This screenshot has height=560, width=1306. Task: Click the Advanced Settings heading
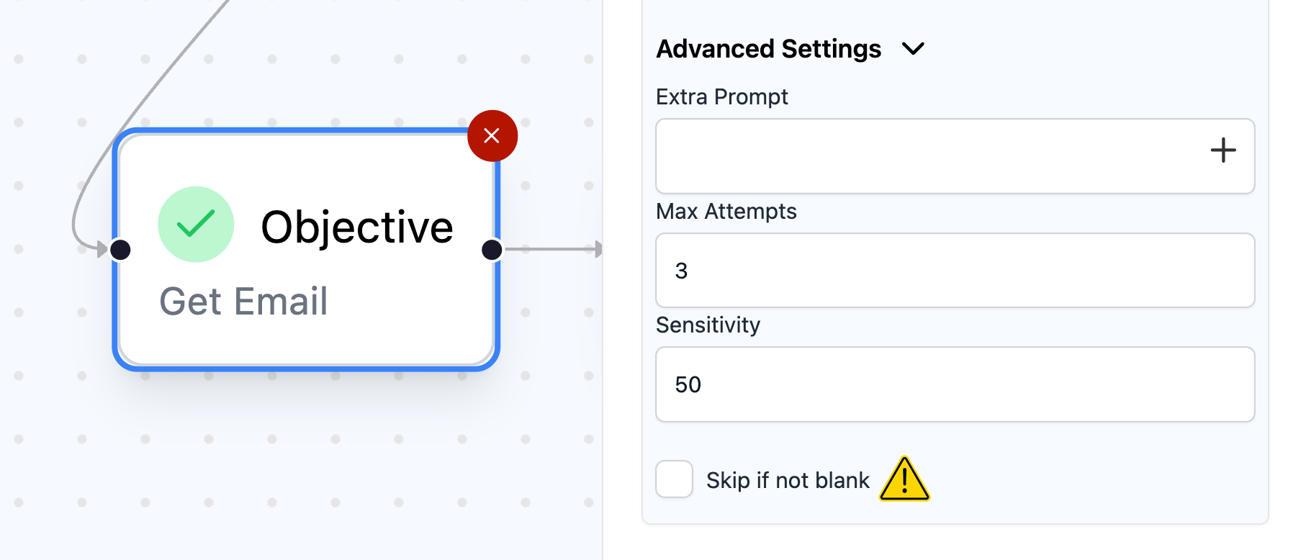pos(767,49)
